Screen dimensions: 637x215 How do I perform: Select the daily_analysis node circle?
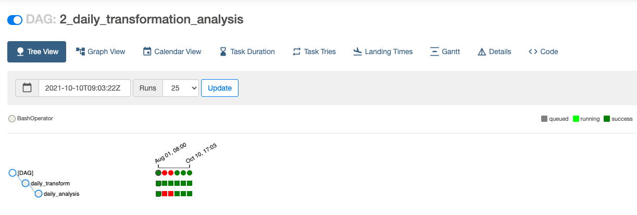[39, 194]
